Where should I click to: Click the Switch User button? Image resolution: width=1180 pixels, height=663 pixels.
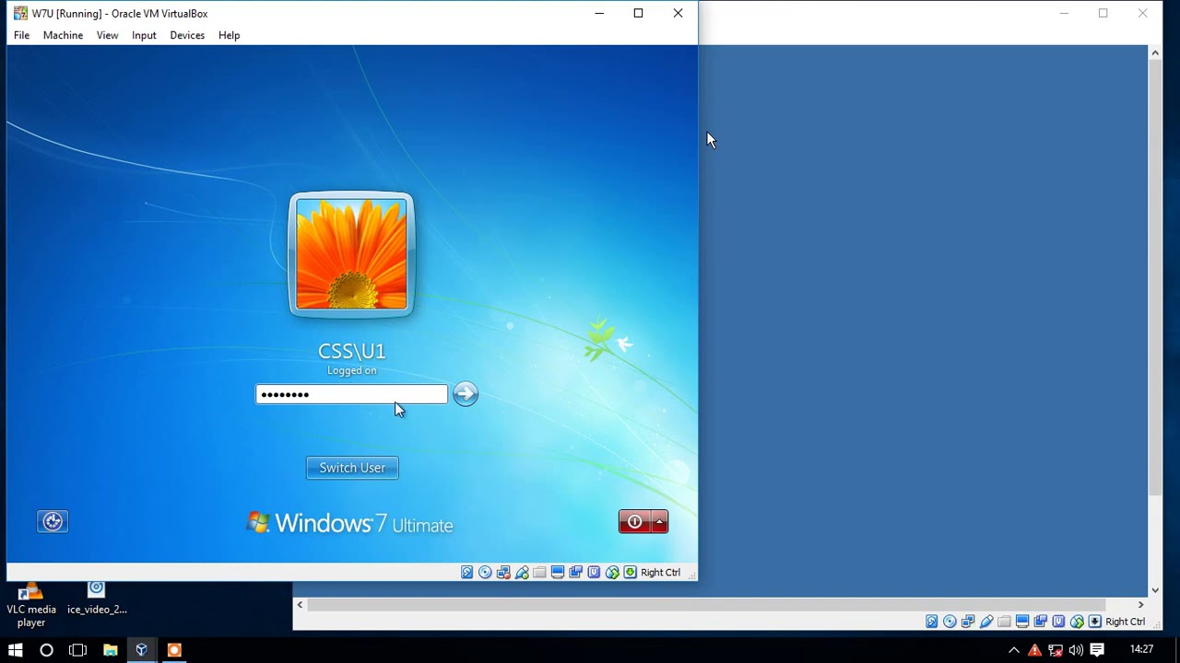tap(352, 468)
